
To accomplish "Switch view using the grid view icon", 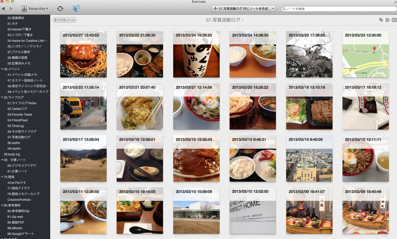I will click(x=394, y=20).
